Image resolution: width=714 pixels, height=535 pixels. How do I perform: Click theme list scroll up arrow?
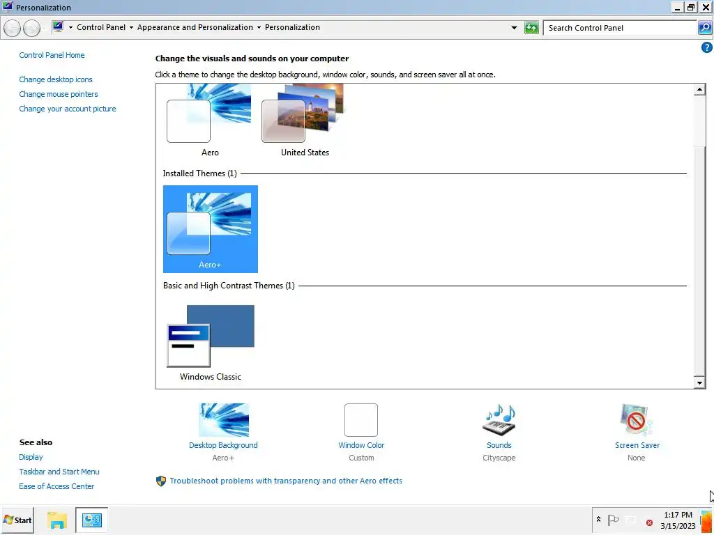pos(700,90)
